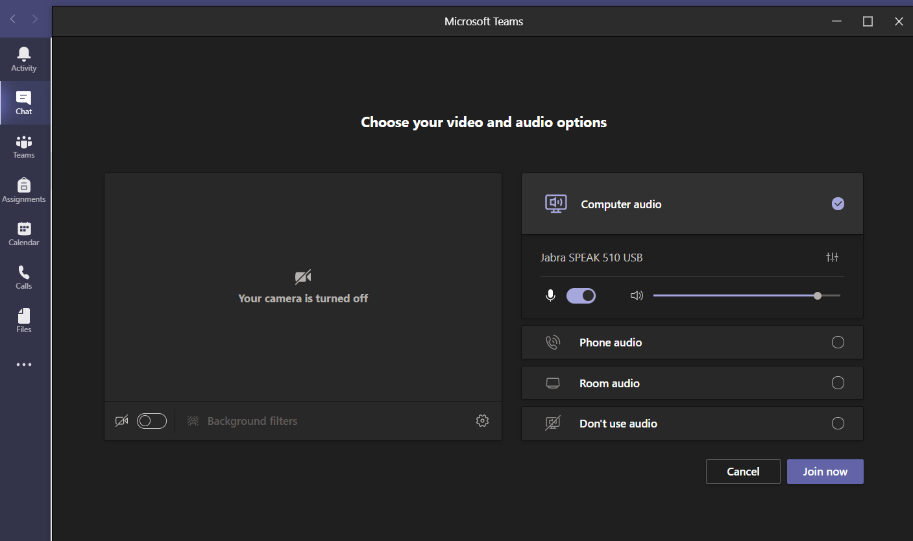This screenshot has width=913, height=541.
Task: Open the Calls phone icon
Action: pyautogui.click(x=24, y=276)
